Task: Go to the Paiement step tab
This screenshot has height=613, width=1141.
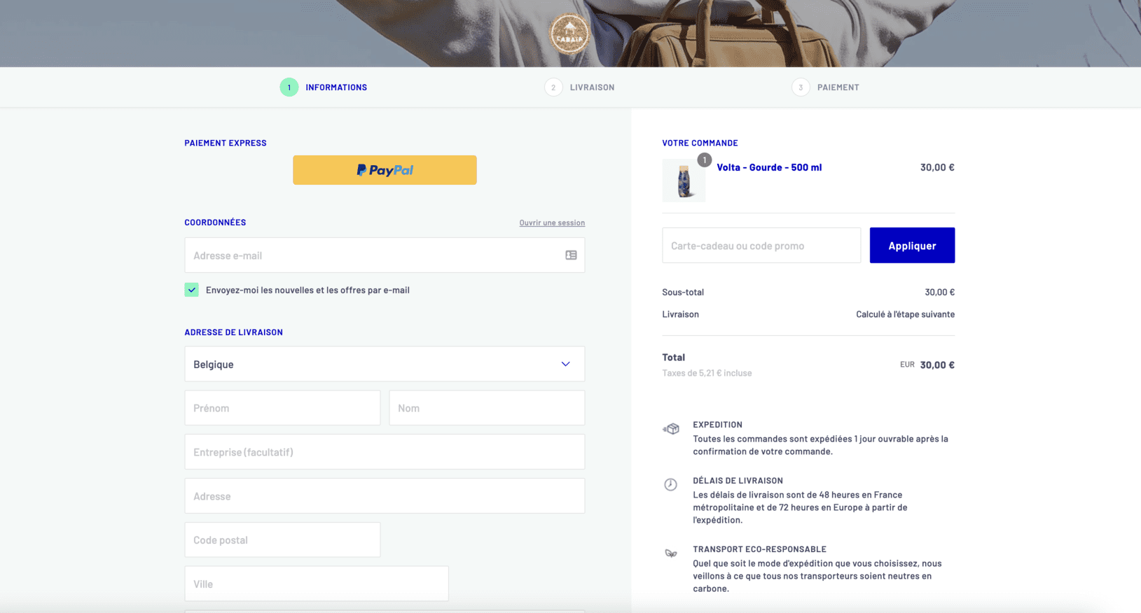Action: click(x=838, y=87)
